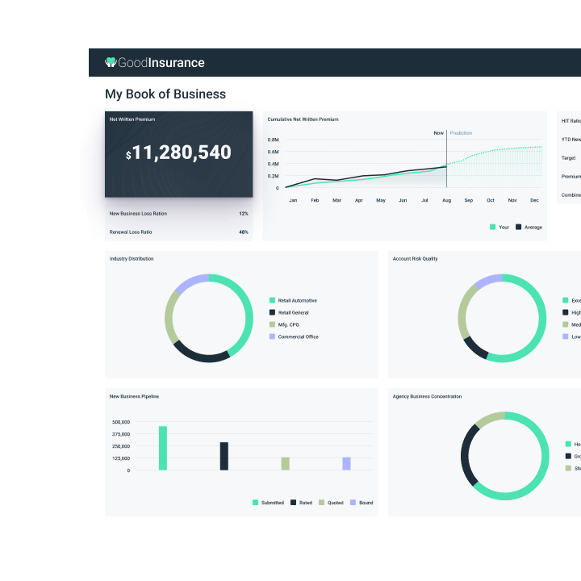Viewport: 581px width, 581px height.
Task: Click the dark segment of Industry Distribution donut
Action: click(200, 357)
